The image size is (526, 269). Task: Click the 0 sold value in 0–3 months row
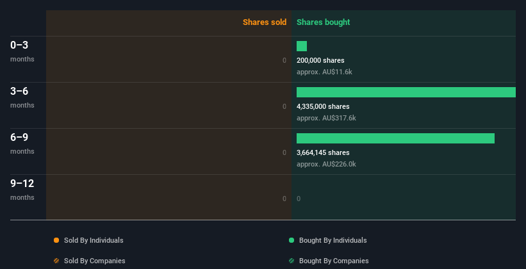[284, 60]
